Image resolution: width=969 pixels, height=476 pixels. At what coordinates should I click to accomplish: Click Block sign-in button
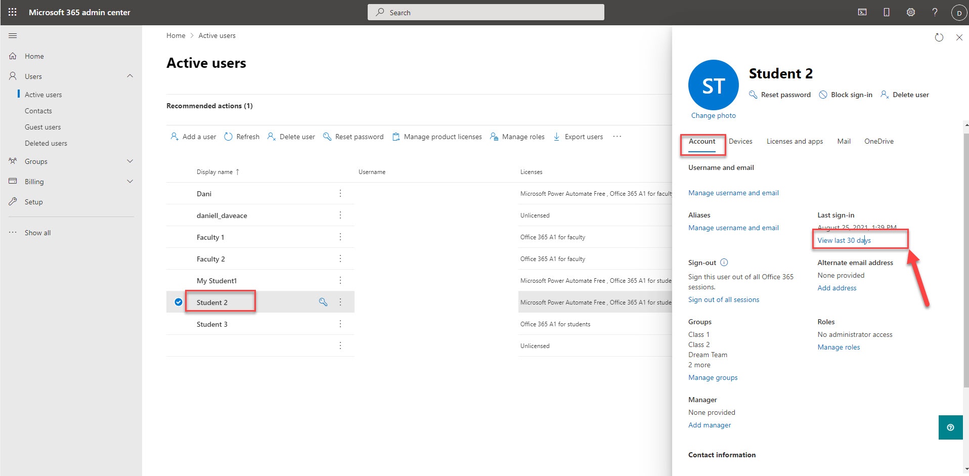[x=846, y=95]
